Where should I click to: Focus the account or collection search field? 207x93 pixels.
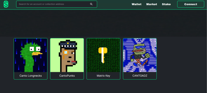tap(57, 4)
